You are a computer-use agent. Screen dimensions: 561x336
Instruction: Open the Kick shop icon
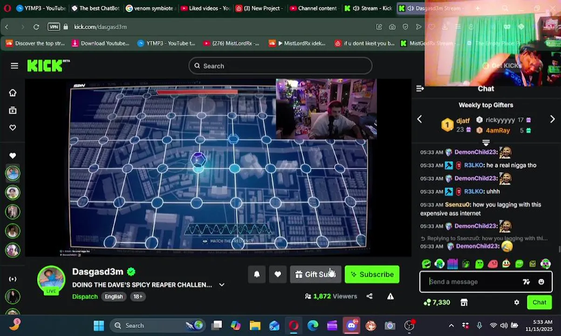coord(464,302)
